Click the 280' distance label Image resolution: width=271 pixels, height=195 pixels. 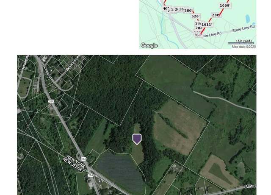(x=188, y=11)
